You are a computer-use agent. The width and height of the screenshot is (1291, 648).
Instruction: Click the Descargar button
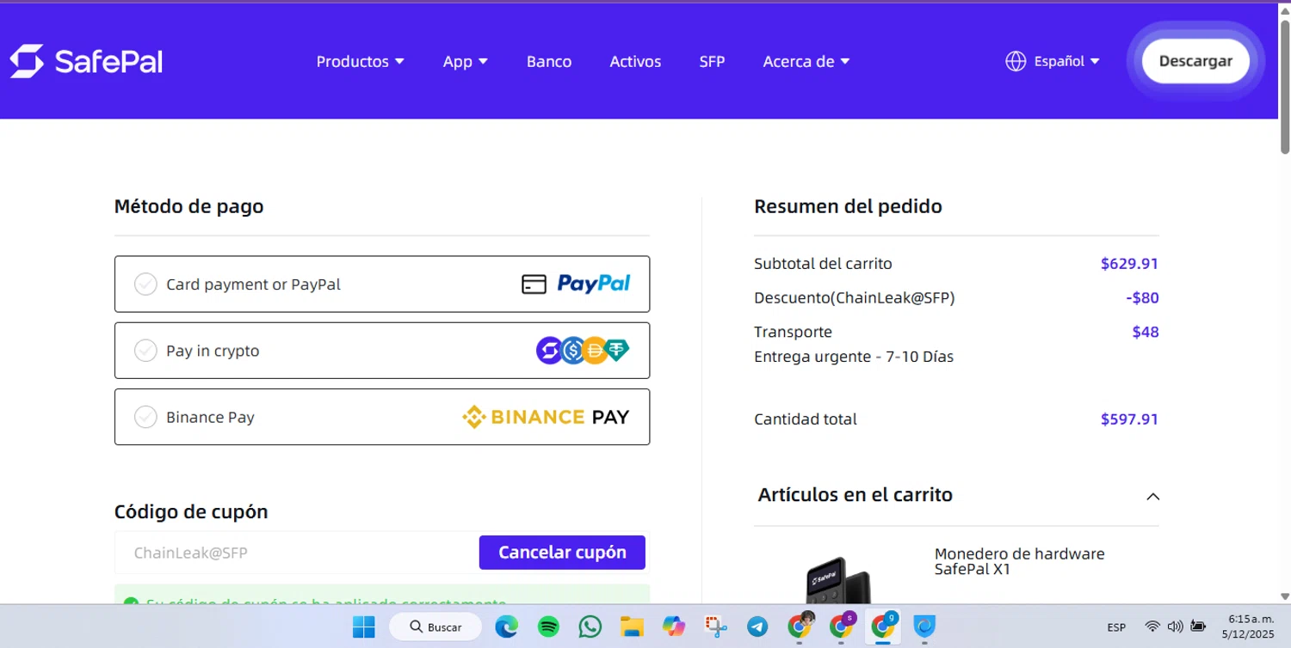pos(1195,61)
